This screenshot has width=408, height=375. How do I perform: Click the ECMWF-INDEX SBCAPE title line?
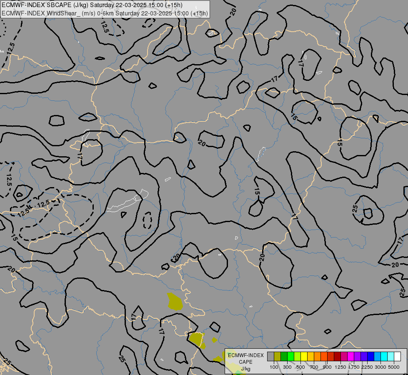[92, 5]
